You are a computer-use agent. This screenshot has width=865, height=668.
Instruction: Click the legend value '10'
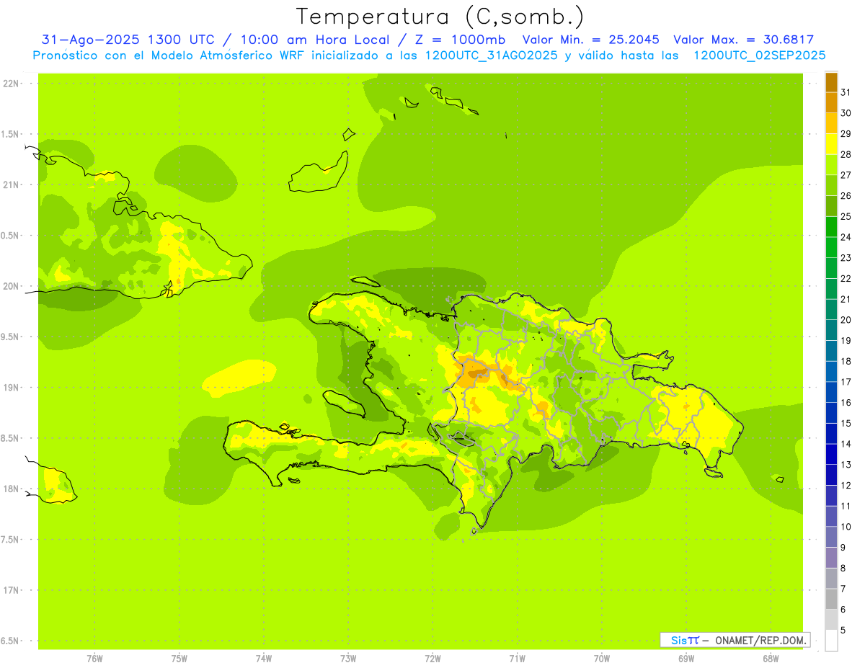click(846, 527)
